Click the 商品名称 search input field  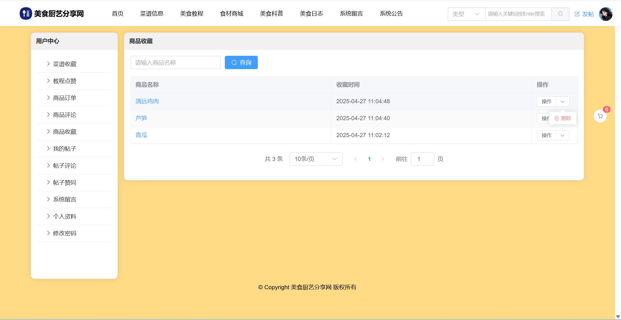click(x=175, y=62)
